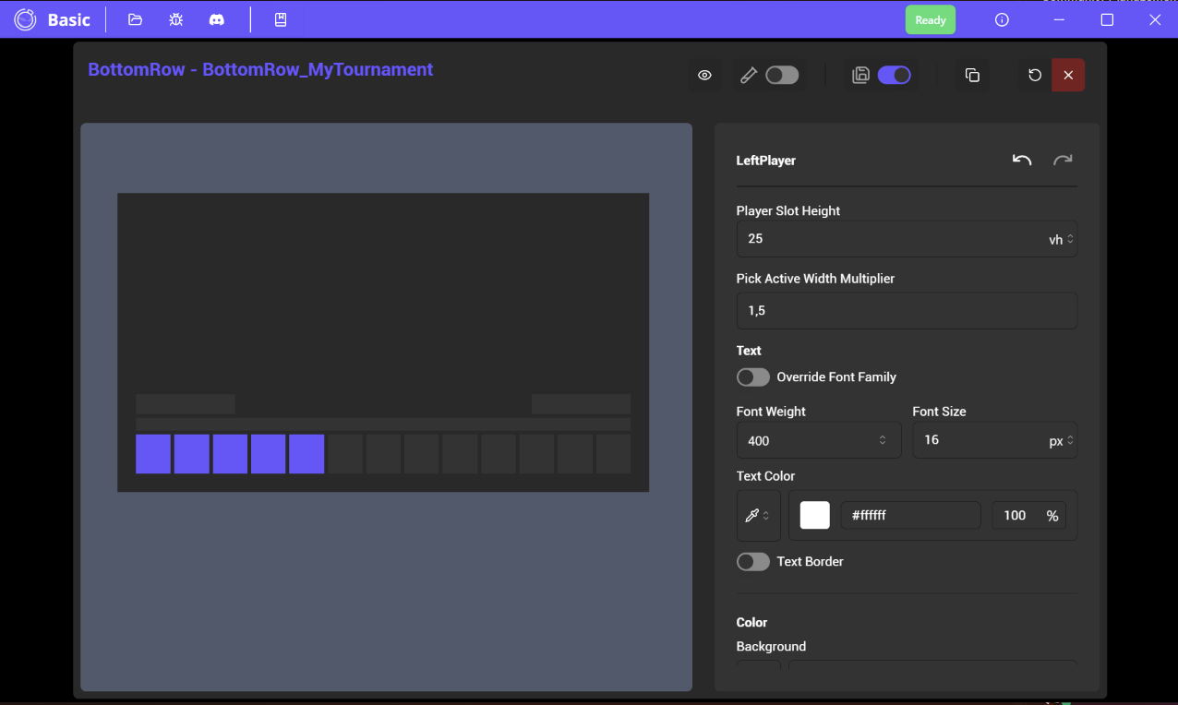Turn on the Text Border switch
This screenshot has height=705, width=1178.
pyautogui.click(x=753, y=562)
